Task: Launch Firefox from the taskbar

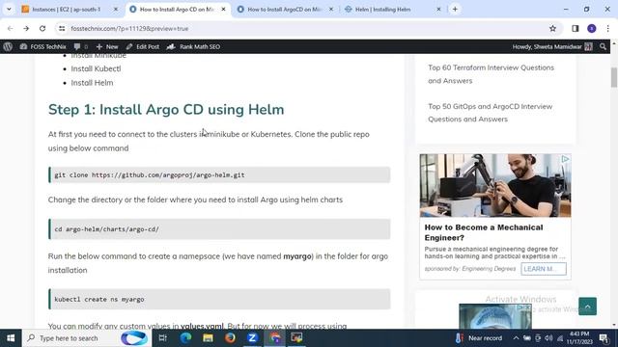Action: (230, 338)
